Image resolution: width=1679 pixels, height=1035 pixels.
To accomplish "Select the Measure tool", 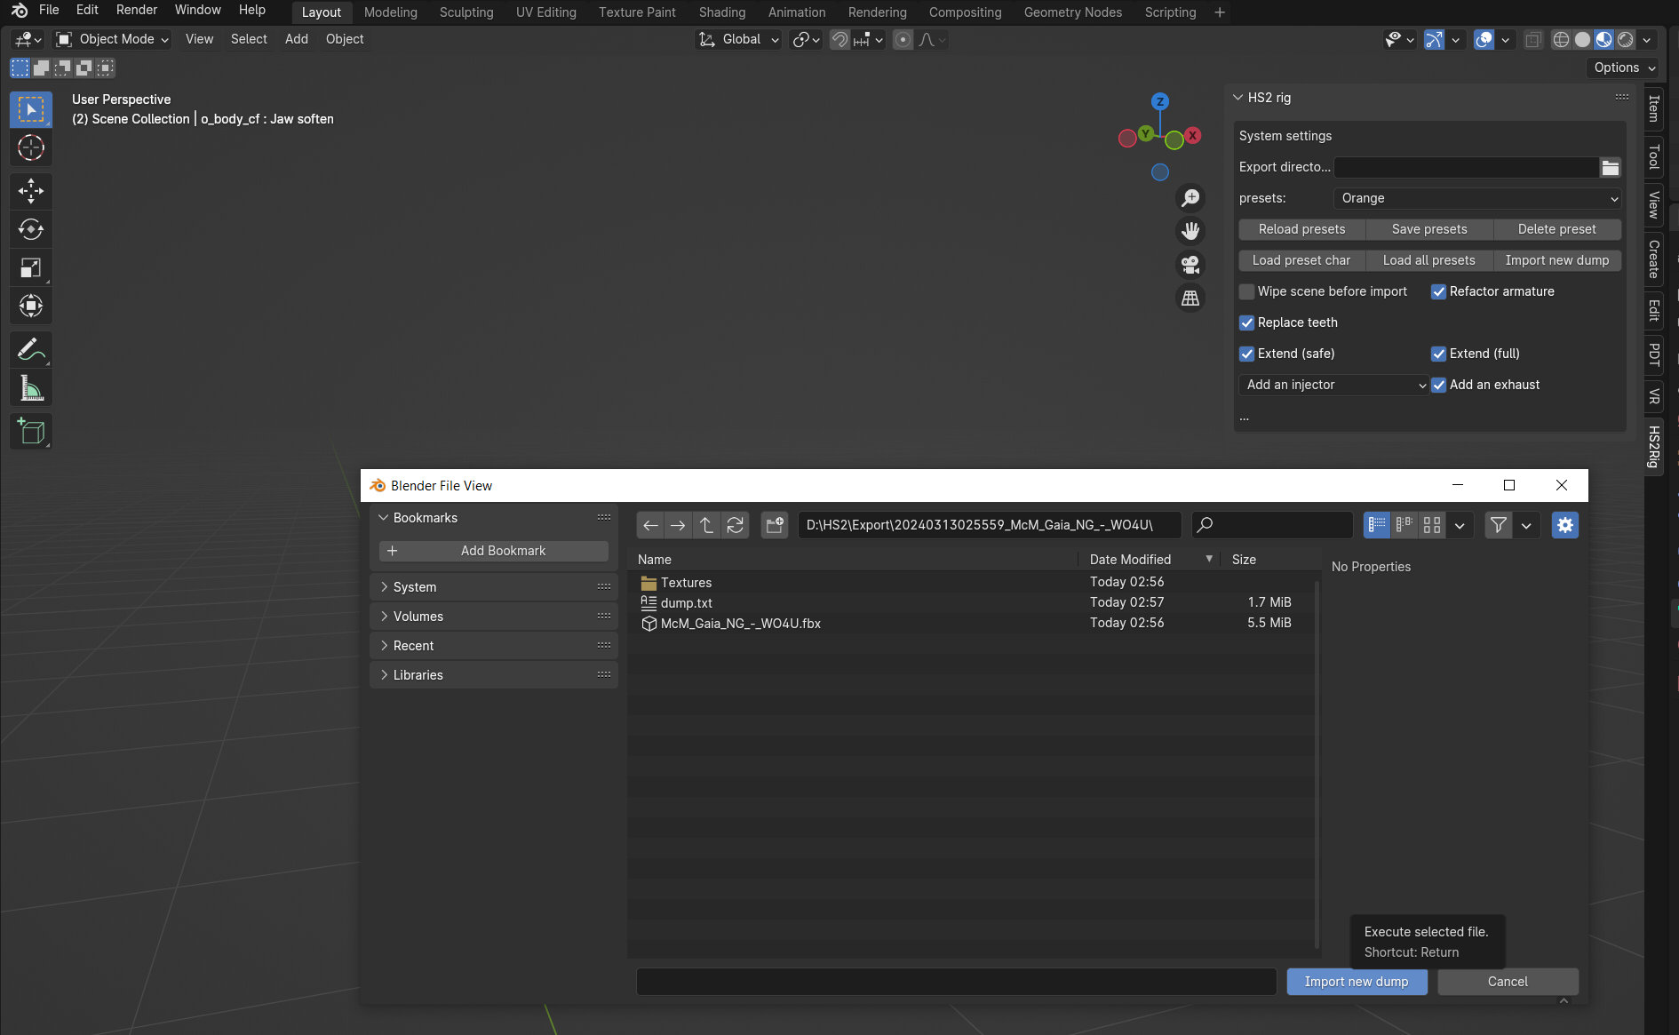I will click(x=31, y=388).
